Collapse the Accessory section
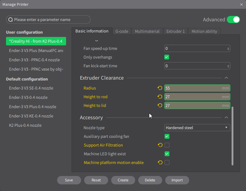 pos(226,117)
